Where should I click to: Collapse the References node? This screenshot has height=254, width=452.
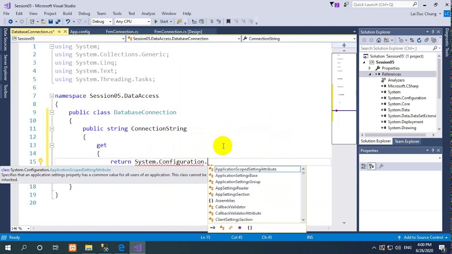tap(370, 74)
